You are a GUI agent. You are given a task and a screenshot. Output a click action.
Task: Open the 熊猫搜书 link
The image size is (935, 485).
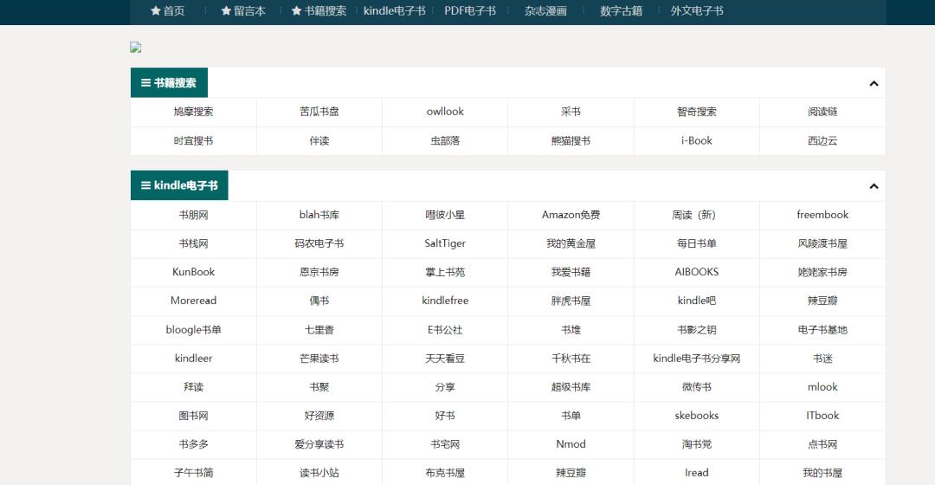[x=571, y=141]
